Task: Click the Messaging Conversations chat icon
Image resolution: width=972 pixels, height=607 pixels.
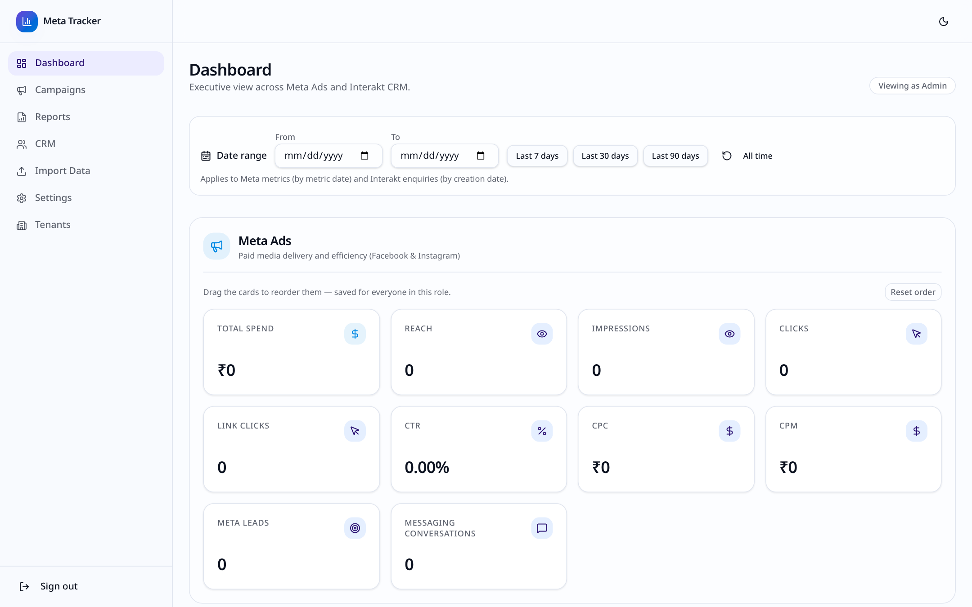Action: click(x=542, y=528)
